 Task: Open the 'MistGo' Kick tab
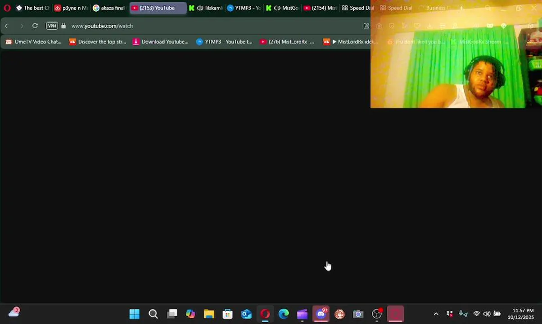click(282, 8)
